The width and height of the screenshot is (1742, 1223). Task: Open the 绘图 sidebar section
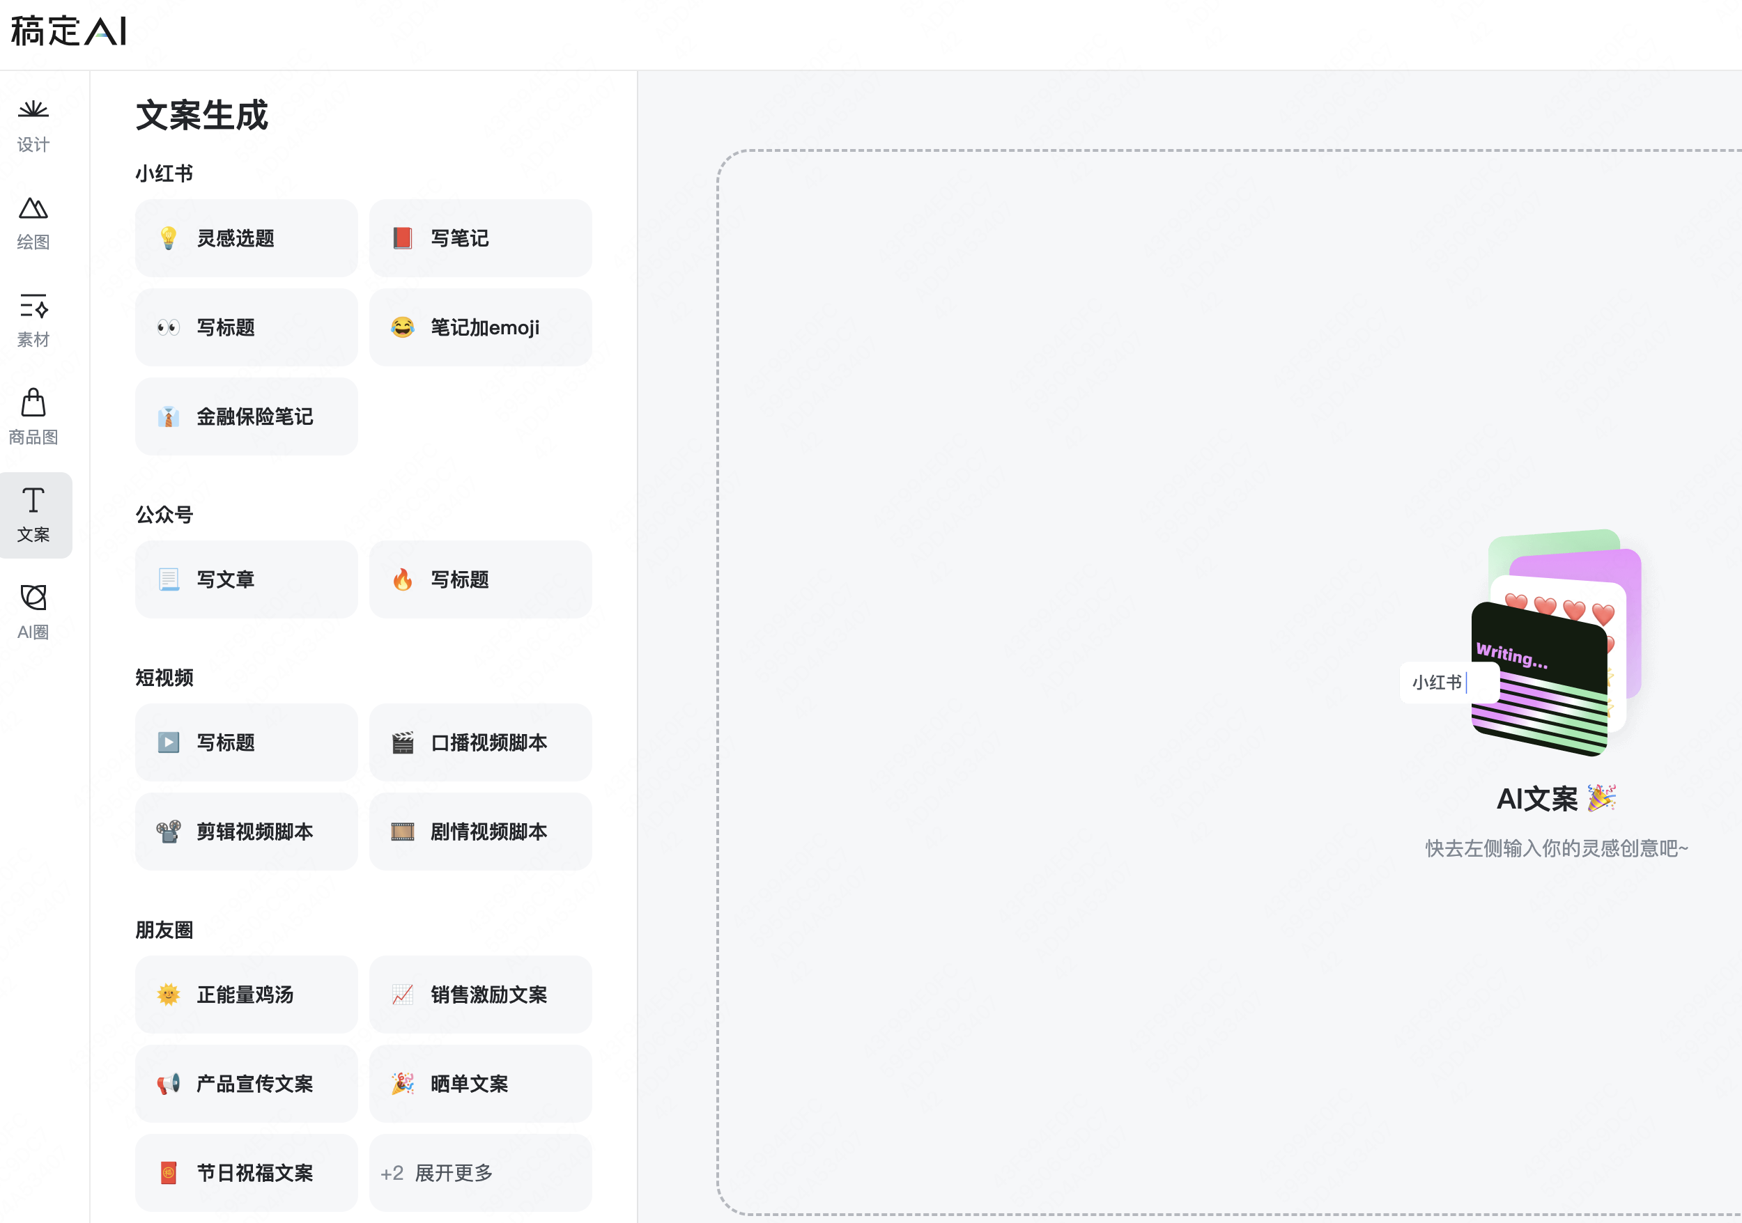point(33,223)
